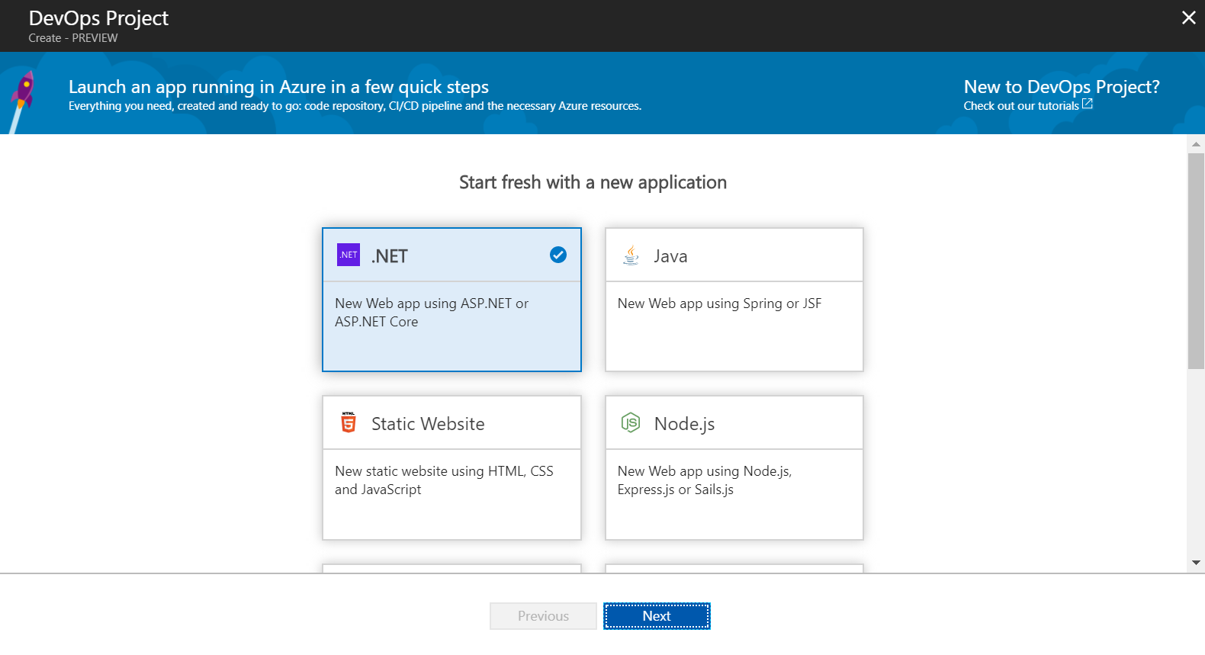Select the Java application card

[734, 300]
